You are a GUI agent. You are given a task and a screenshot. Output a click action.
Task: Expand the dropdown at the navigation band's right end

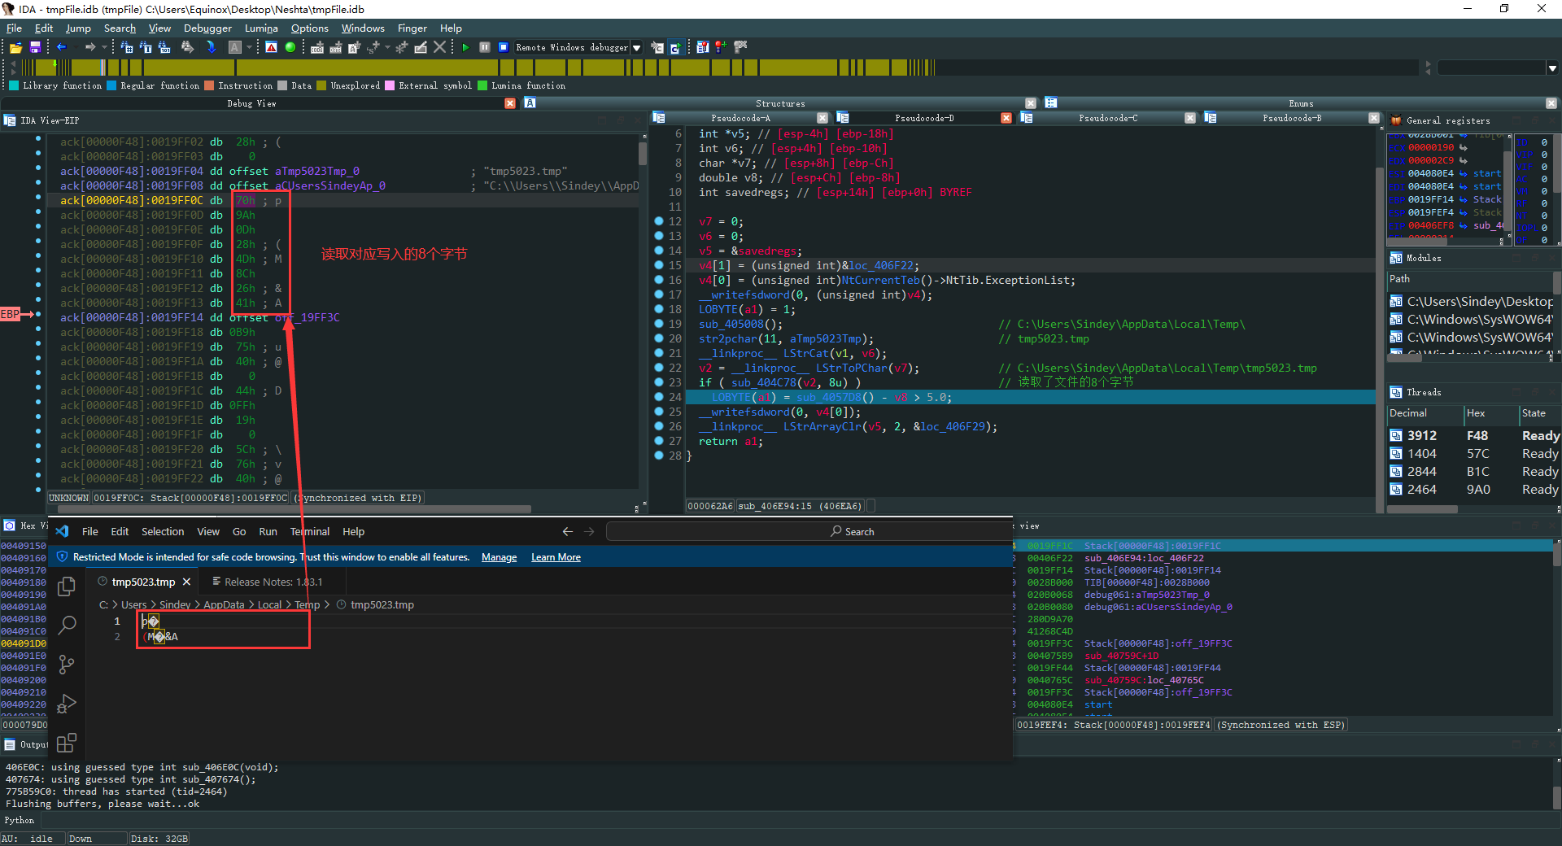pos(1552,68)
